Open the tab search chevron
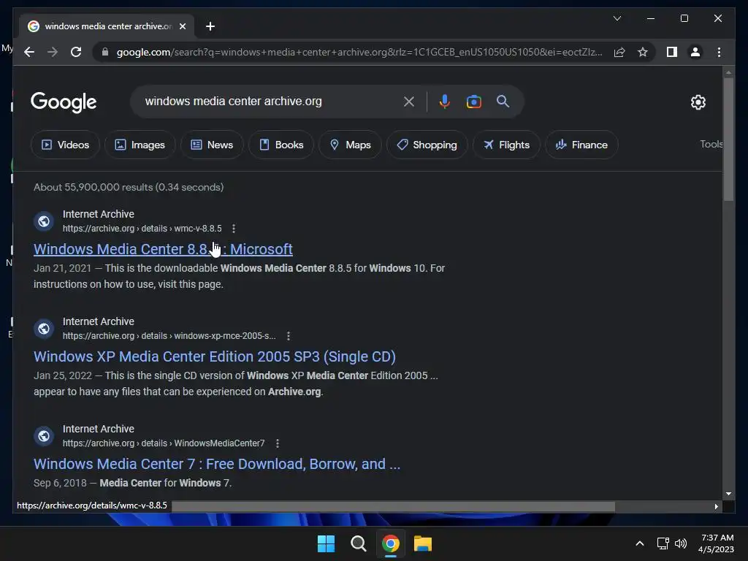Image resolution: width=748 pixels, height=561 pixels. point(617,18)
